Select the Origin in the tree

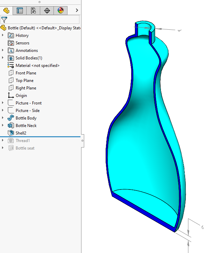pyautogui.click(x=21, y=96)
